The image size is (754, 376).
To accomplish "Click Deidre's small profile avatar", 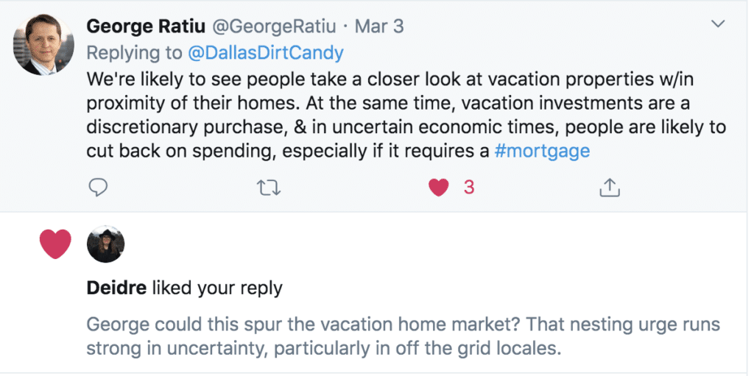I will click(105, 244).
